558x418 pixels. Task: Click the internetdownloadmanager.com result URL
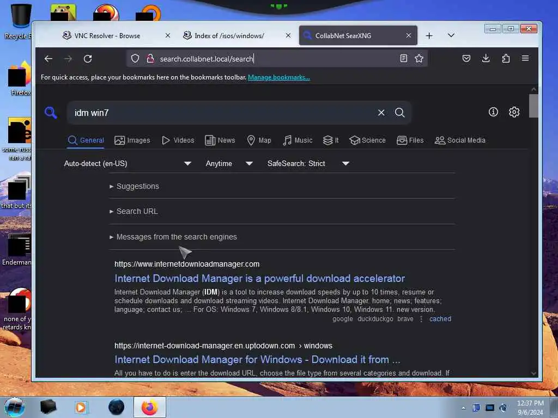(x=187, y=264)
